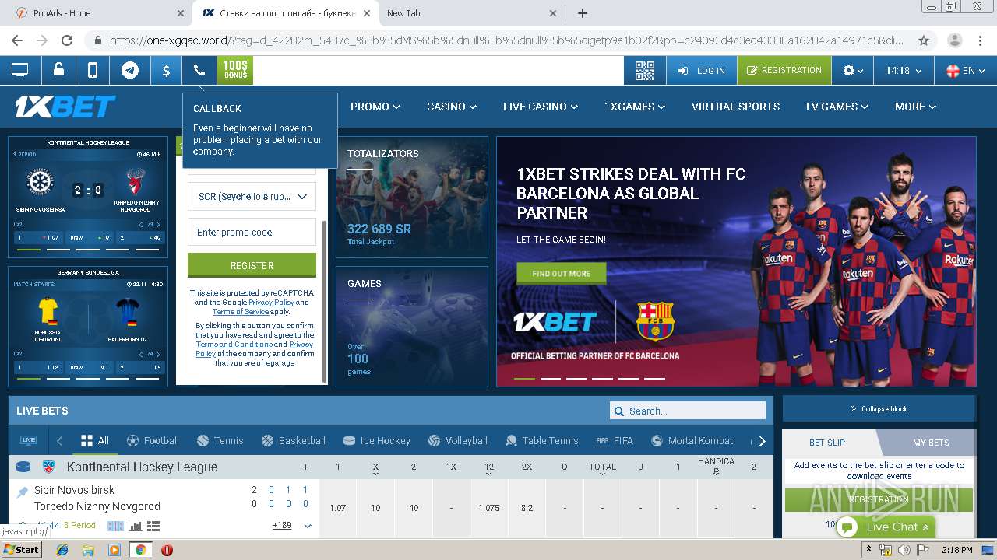The image size is (997, 560).
Task: Select the All sports tab
Action: (x=95, y=440)
